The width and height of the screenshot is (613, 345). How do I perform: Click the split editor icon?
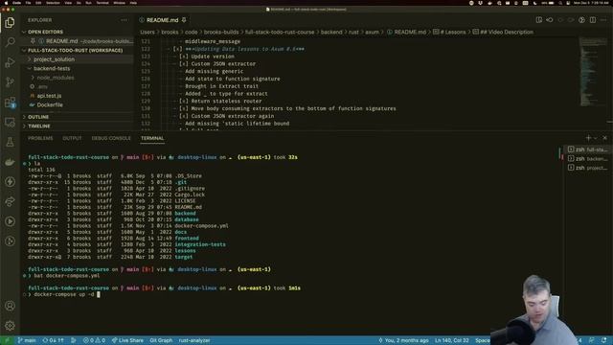[593, 20]
